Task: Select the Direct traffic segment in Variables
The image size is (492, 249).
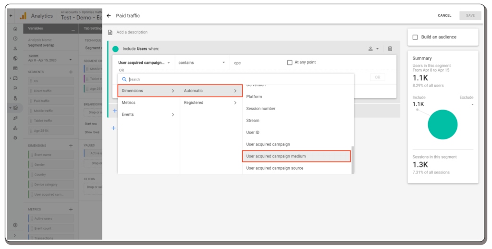Action: coord(51,91)
